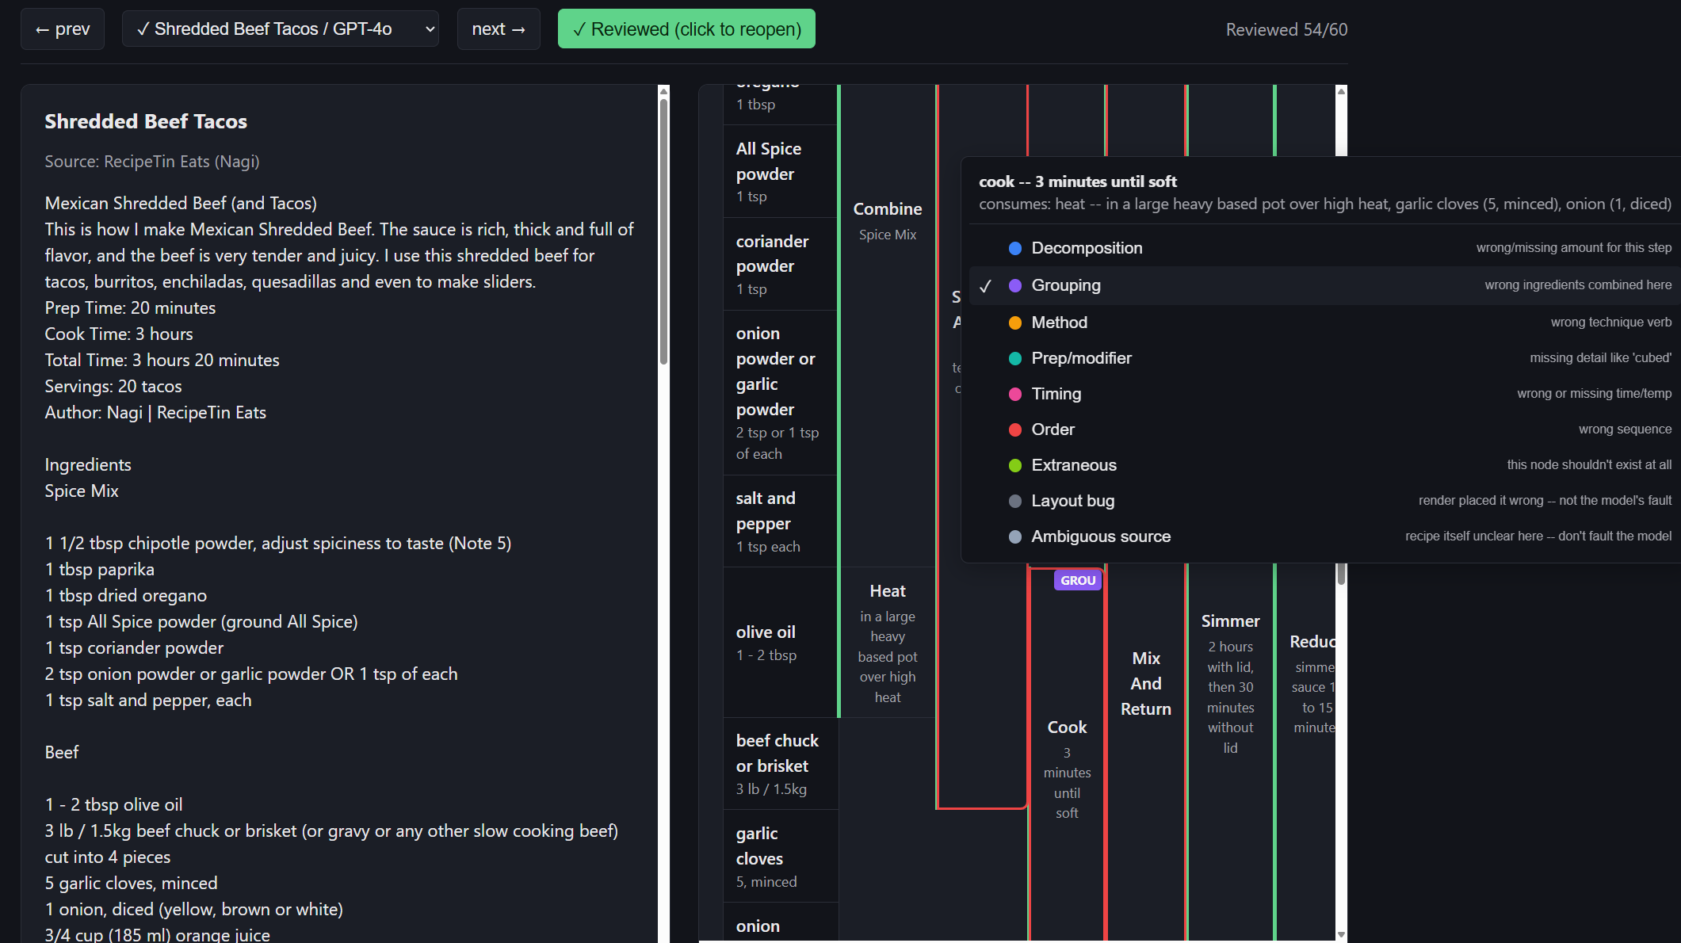Click the graph panel scroll-down arrow
This screenshot has width=1681, height=943.
pyautogui.click(x=1341, y=935)
